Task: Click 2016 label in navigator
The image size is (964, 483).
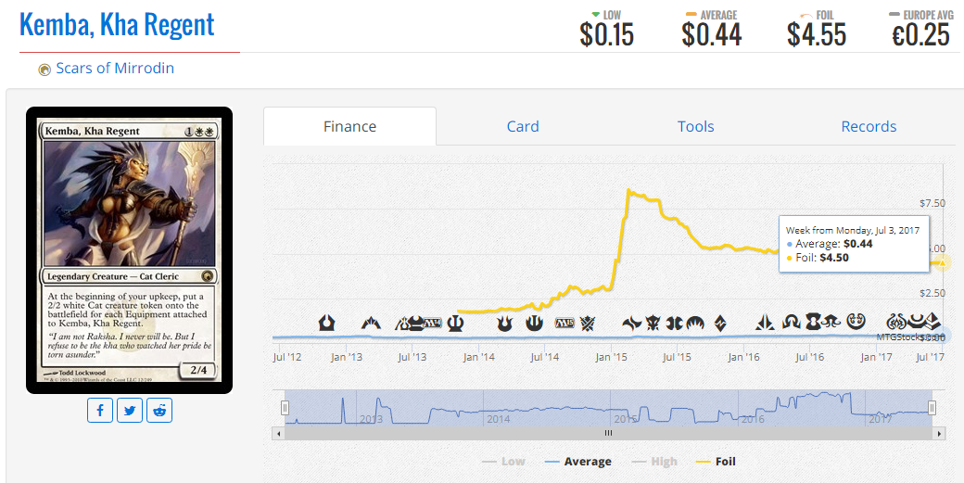Action: point(753,419)
